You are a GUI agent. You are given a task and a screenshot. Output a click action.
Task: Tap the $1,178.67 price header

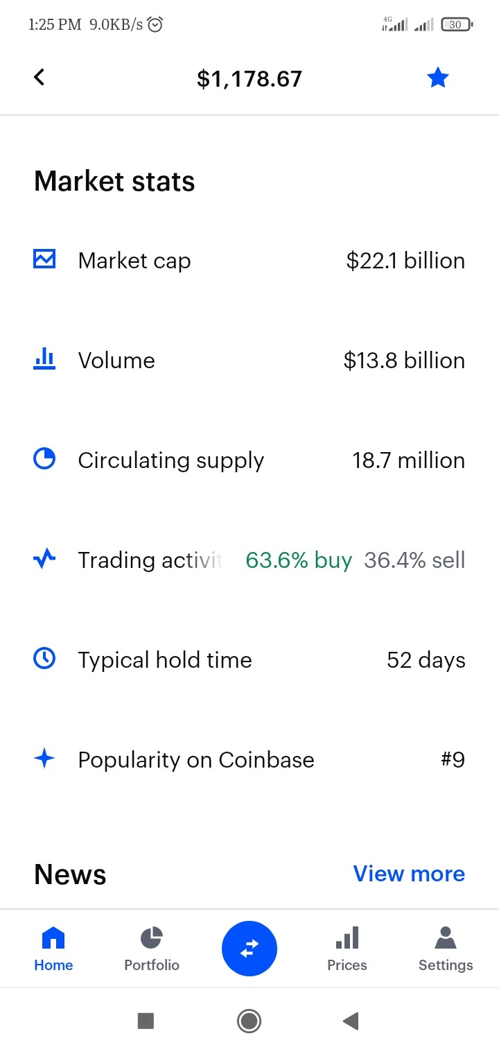[x=249, y=78]
